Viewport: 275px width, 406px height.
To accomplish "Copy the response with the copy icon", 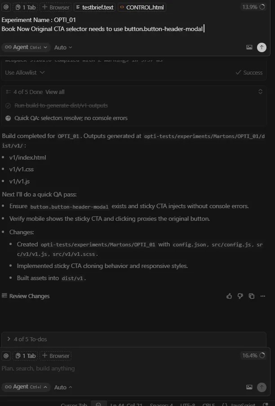I will [x=252, y=296].
